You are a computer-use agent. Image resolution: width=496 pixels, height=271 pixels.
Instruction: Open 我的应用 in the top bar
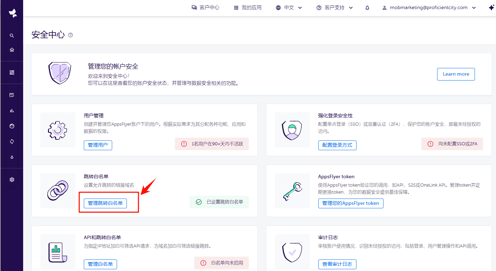[x=247, y=8]
